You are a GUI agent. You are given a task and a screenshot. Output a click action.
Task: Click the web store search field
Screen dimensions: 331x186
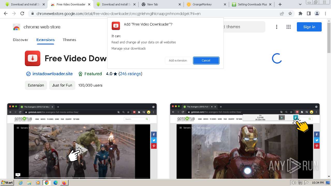[x=244, y=27]
